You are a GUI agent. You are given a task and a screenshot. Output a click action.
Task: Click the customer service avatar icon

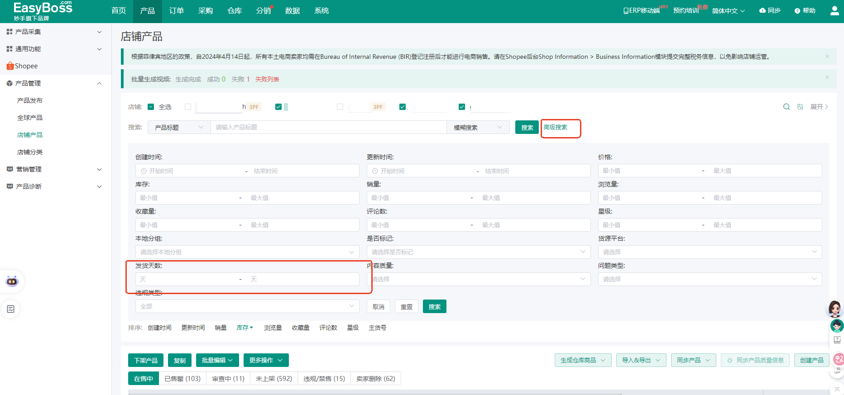(x=834, y=309)
